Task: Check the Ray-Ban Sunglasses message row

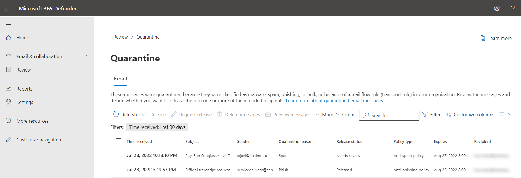Action: [119, 156]
